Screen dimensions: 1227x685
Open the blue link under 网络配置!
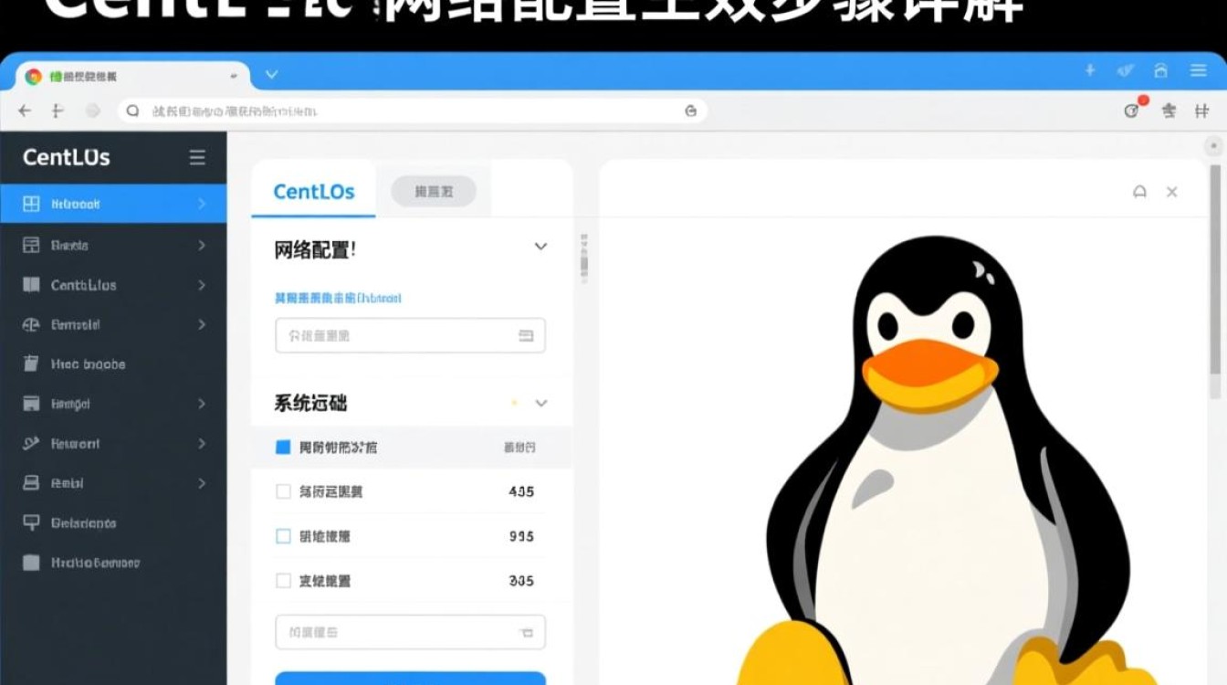(x=338, y=298)
